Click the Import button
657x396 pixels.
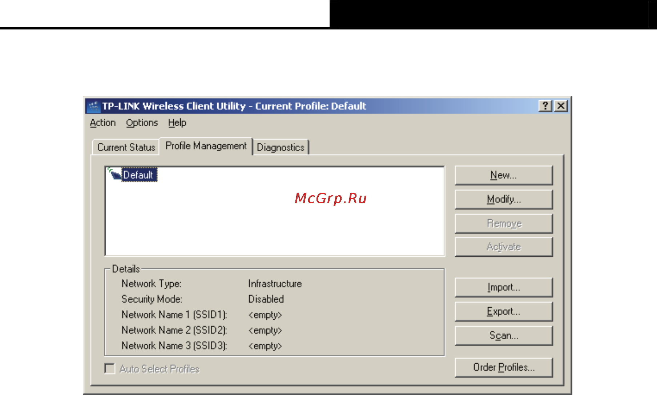point(504,287)
